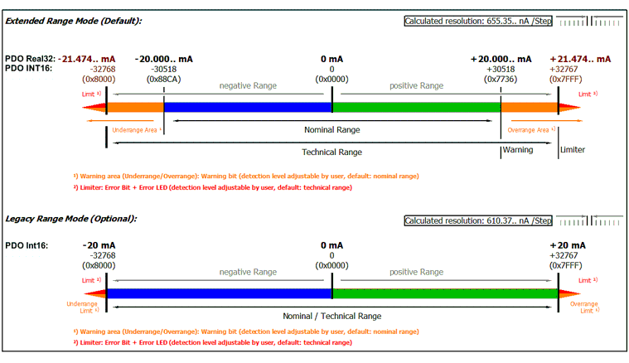Select the '-30518' integer value

tap(163, 69)
